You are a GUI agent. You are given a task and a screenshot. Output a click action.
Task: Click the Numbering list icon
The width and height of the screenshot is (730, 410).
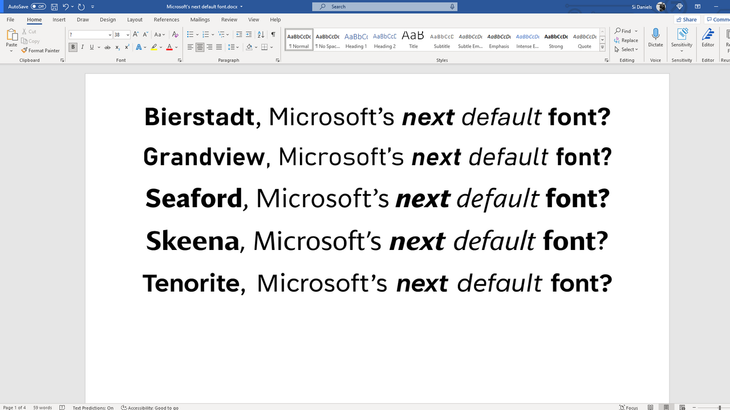coord(205,35)
